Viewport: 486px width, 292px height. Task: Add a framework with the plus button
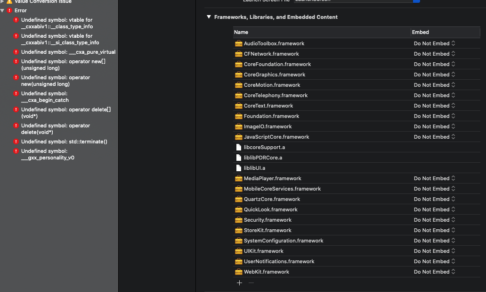point(239,283)
